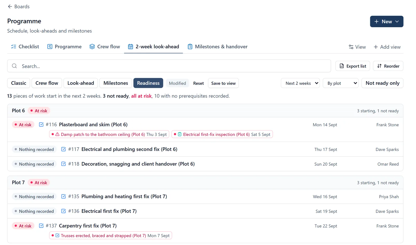Image resolution: width=416 pixels, height=245 pixels.
Task: Open Electrical first-fix inspection prerequisite
Action: point(222,134)
